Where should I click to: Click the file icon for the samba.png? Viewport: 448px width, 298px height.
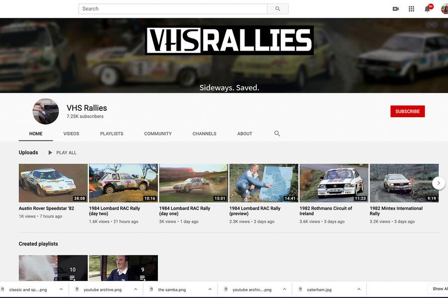(x=151, y=289)
